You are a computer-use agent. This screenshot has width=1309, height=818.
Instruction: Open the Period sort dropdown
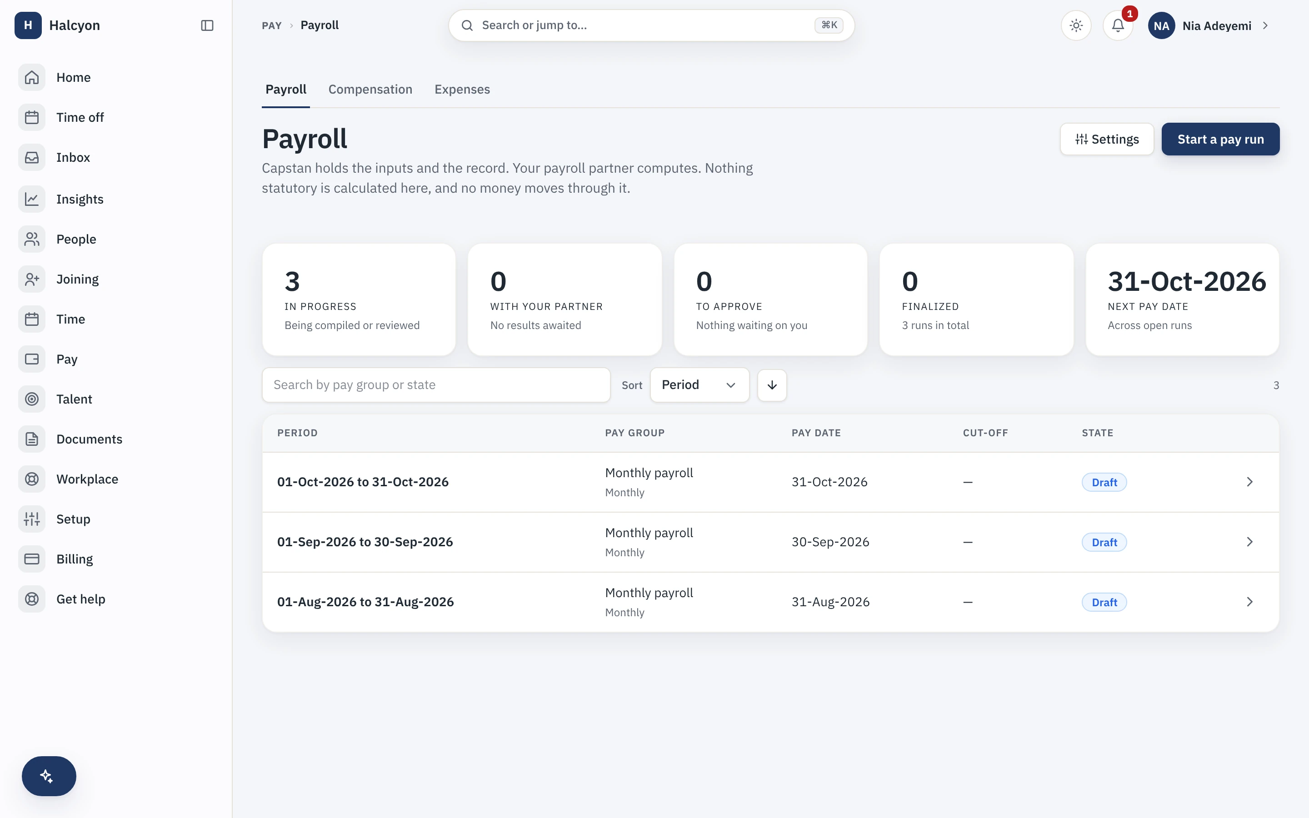[x=699, y=385]
